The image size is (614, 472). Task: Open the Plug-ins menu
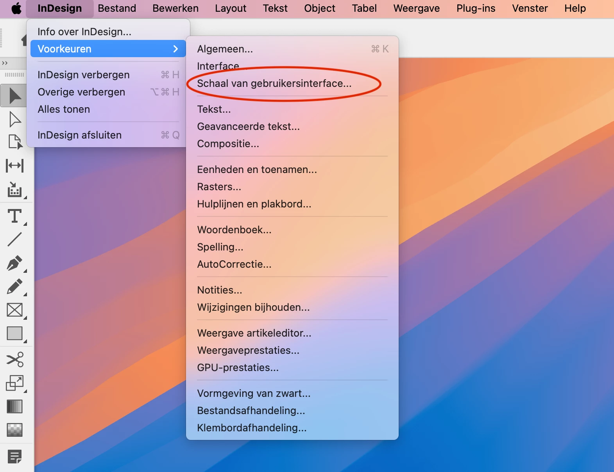coord(476,8)
